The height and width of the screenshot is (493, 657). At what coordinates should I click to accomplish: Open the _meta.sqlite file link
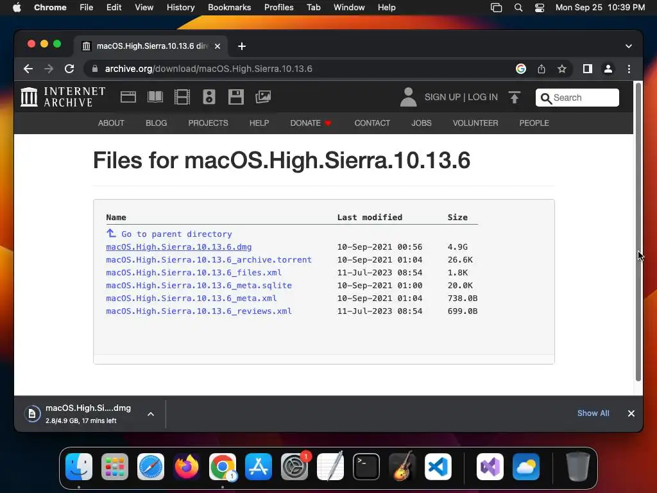tap(199, 286)
